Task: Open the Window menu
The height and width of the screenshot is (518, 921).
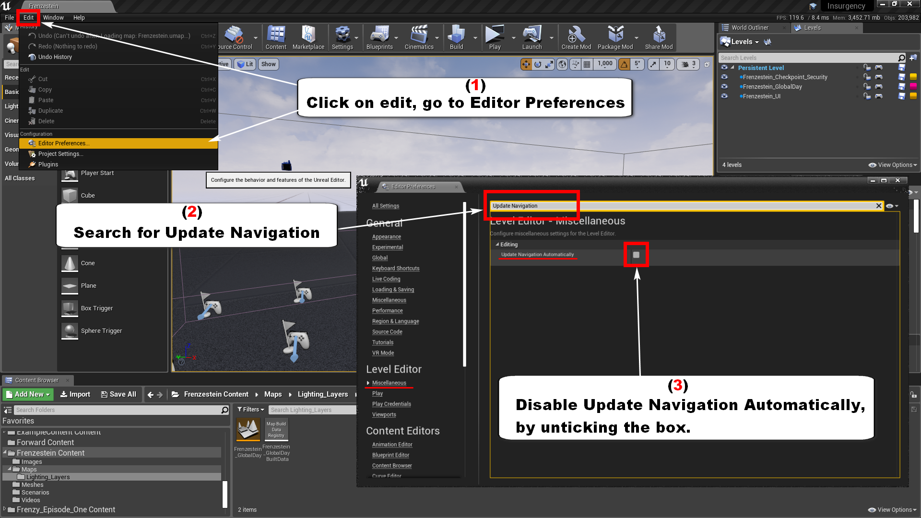Action: click(53, 18)
